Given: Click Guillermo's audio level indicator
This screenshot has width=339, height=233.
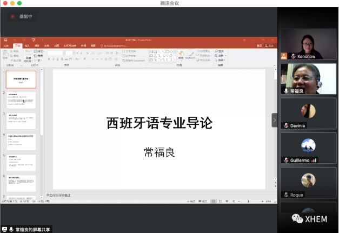Looking at the screenshot, I should (314, 160).
